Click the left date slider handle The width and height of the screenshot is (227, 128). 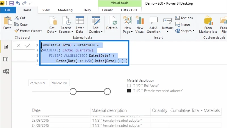(73, 92)
